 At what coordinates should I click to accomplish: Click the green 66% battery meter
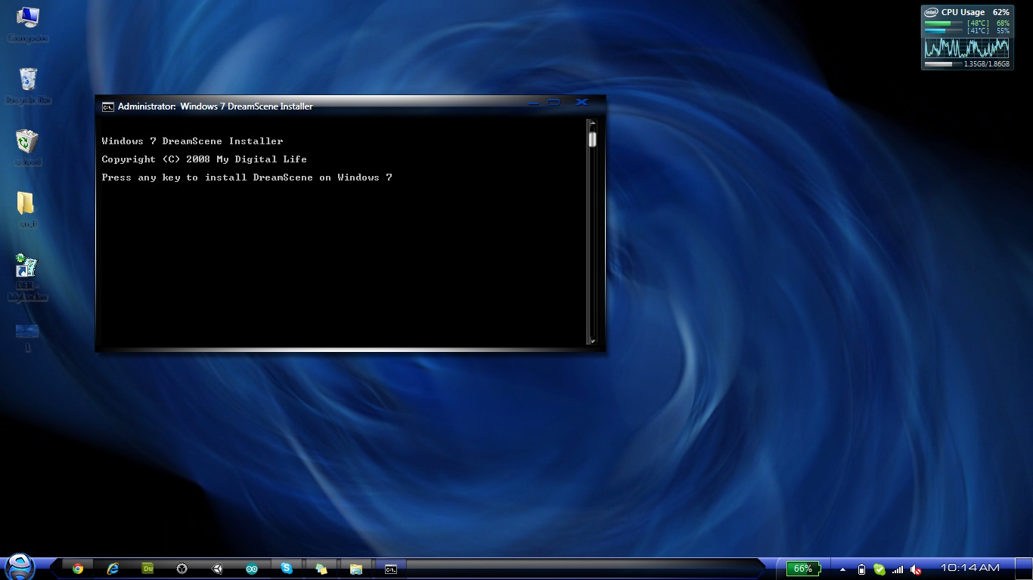coord(802,569)
